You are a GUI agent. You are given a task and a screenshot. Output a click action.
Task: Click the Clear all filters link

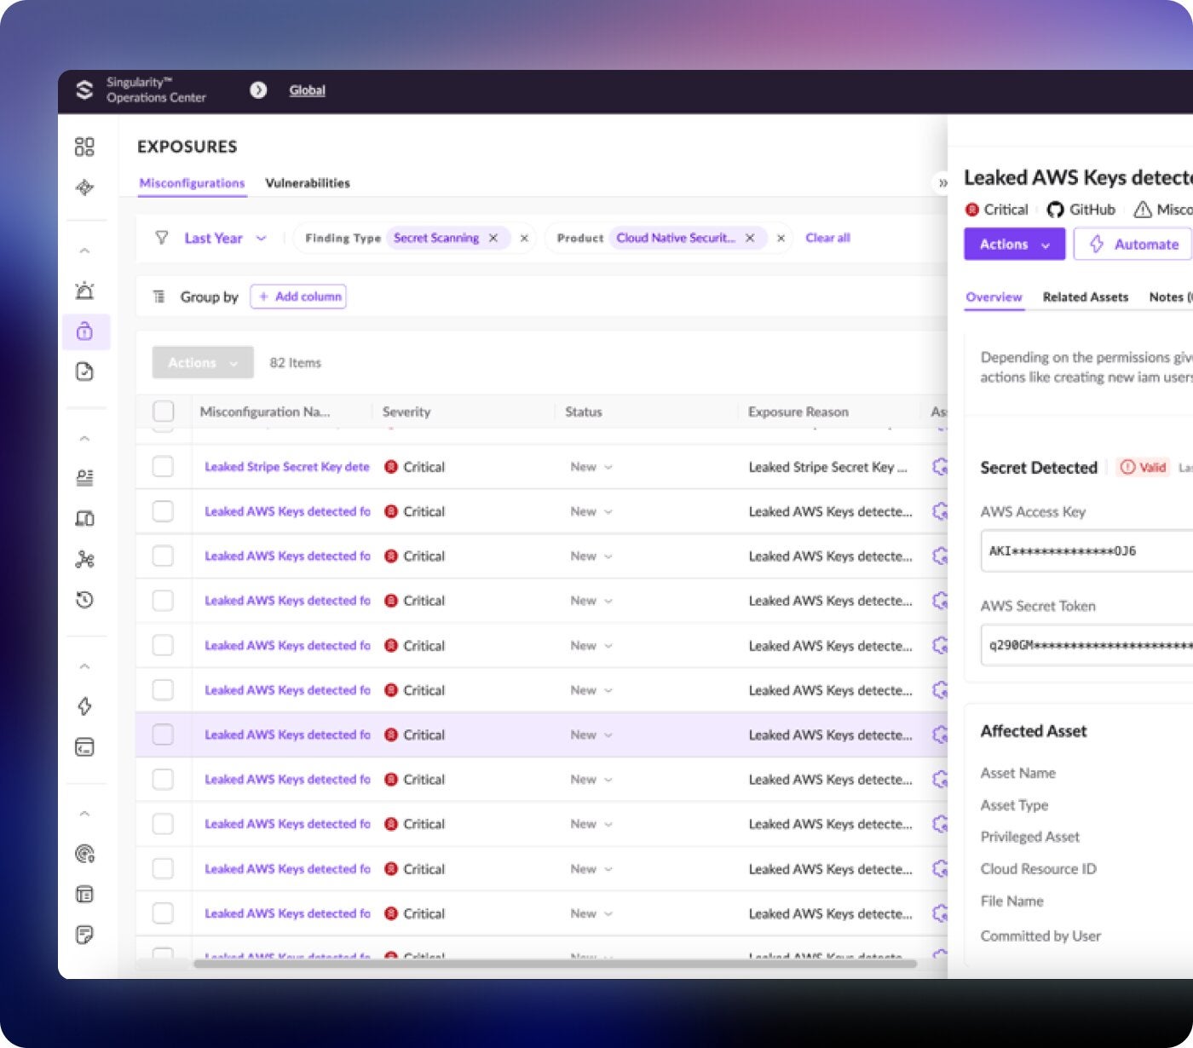pyautogui.click(x=827, y=238)
